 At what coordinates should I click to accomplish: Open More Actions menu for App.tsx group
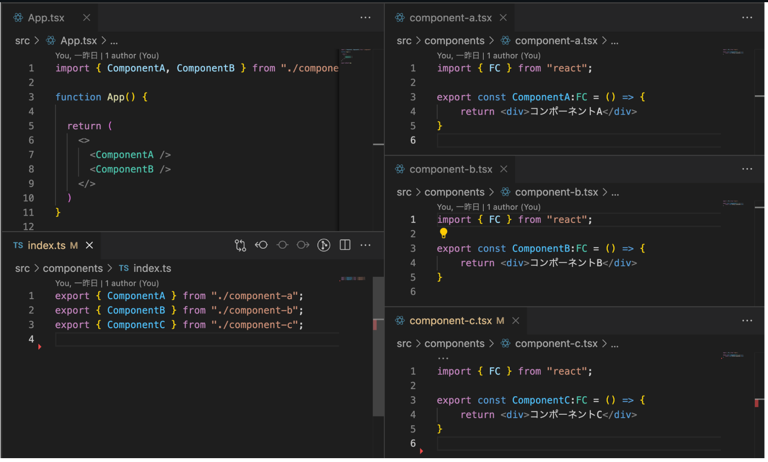366,18
